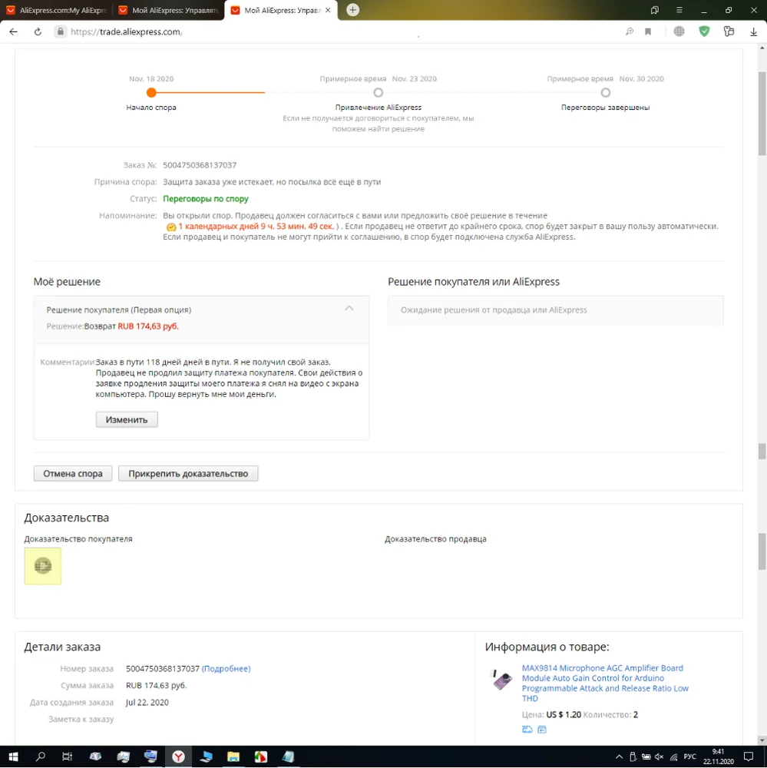Viewport: 767px width, 768px height.
Task: Click the clock icon beside the countdown timer
Action: tap(171, 227)
